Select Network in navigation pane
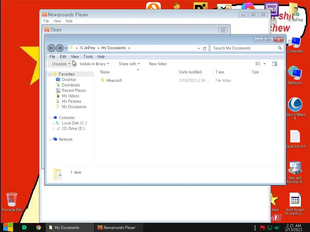 coord(66,139)
